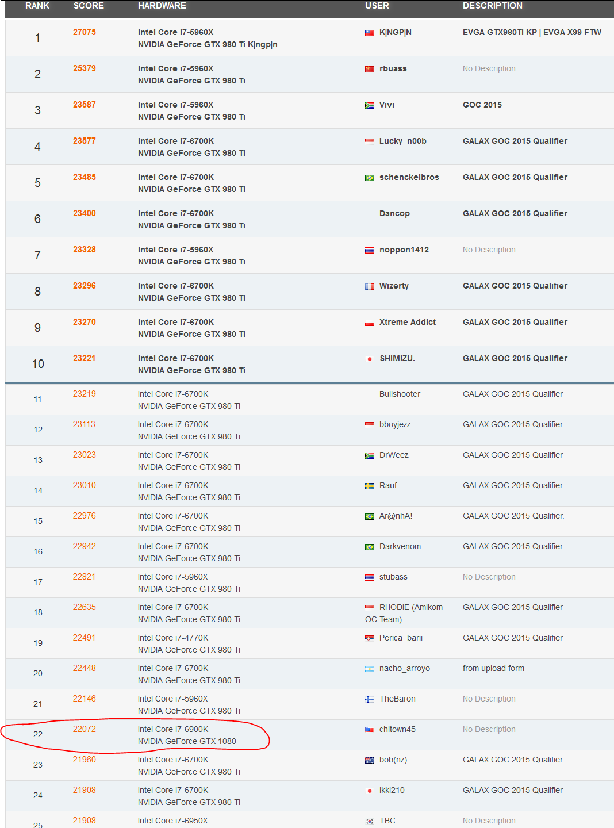Viewport: 614px width, 828px height.
Task: Click rank number 1 cell
Action: pos(37,38)
